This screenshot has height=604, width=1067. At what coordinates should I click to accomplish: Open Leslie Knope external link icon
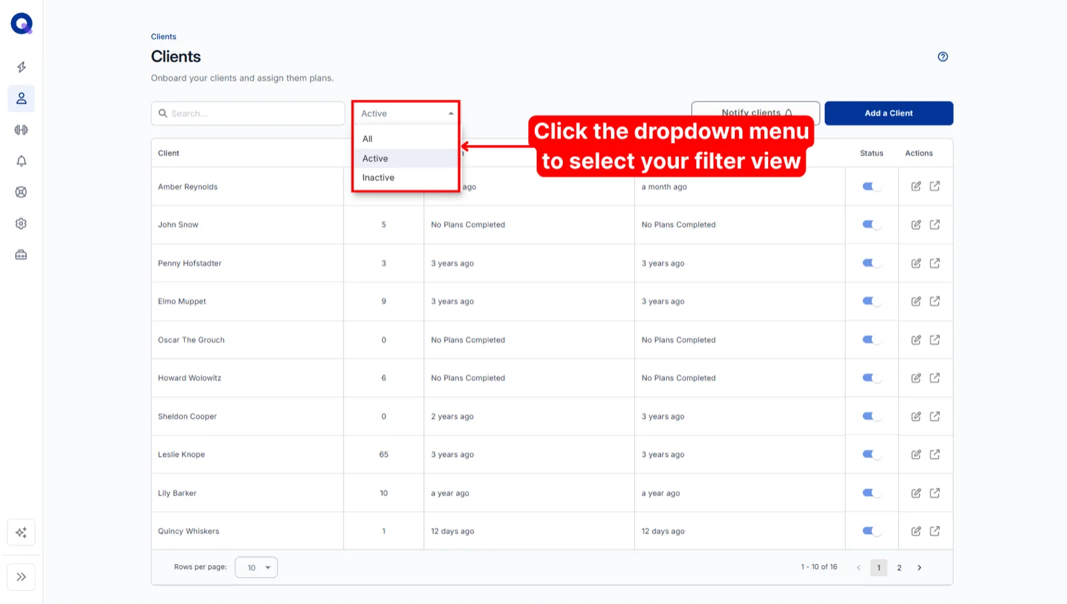click(x=935, y=455)
